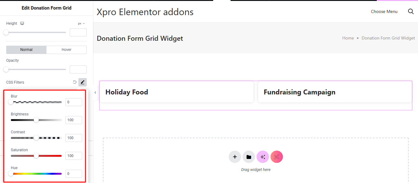Open the px unit dropdown for Height

tap(81, 23)
